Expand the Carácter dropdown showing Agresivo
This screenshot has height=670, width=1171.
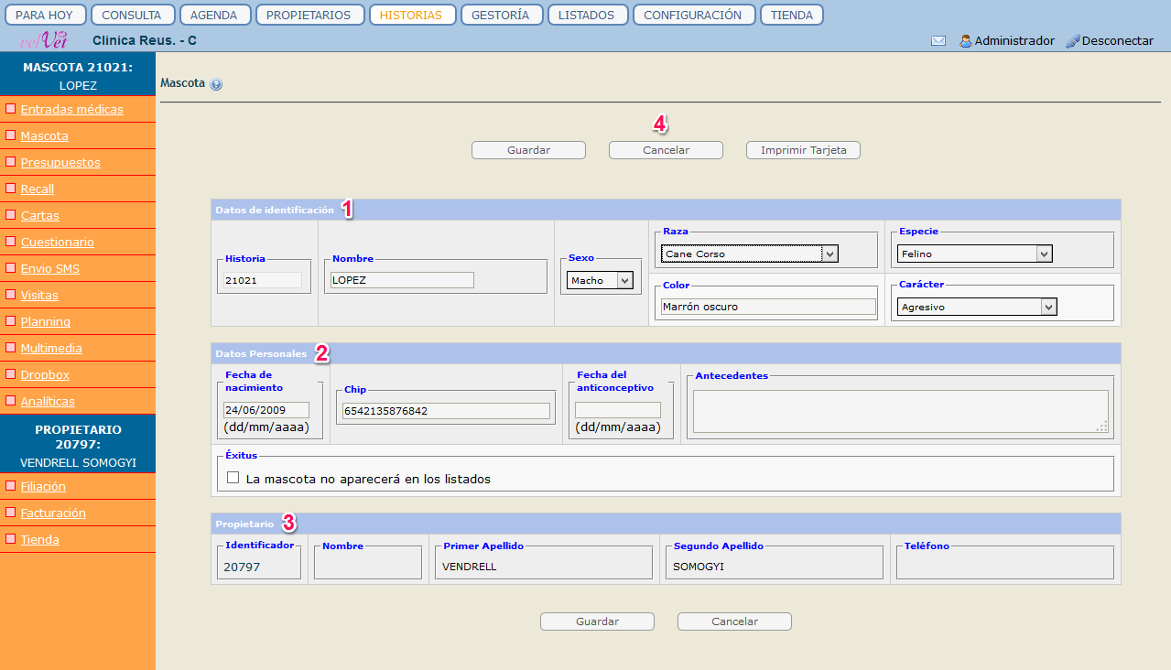tap(977, 308)
